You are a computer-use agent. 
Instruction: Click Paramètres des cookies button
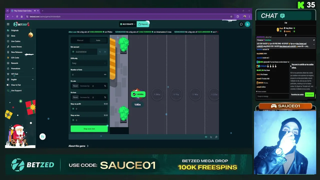(297, 94)
